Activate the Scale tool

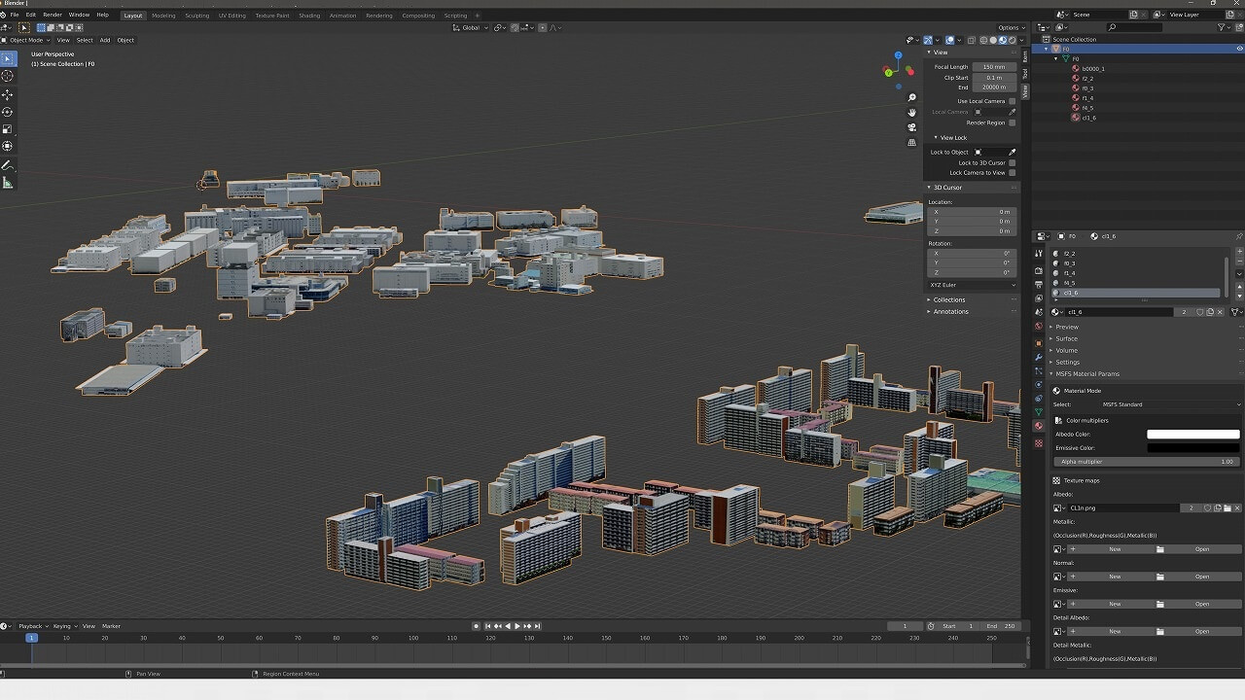point(8,129)
